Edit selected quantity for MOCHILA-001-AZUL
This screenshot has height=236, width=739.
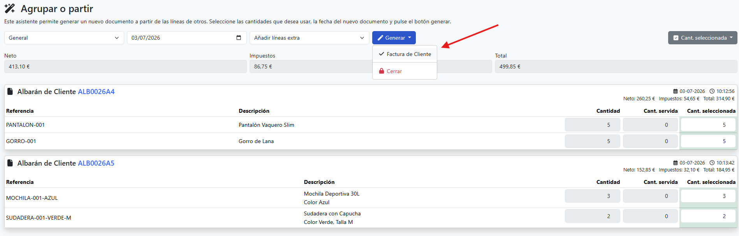708,196
